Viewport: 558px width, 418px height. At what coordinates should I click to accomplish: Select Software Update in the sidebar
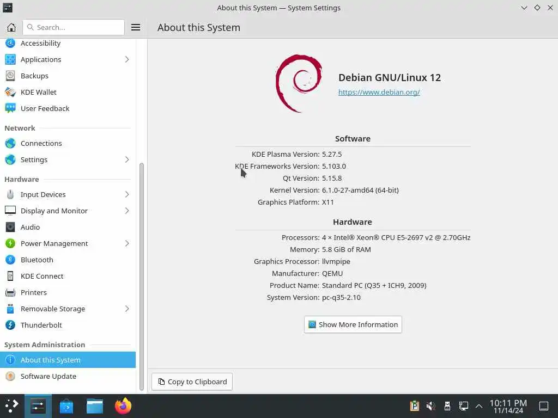click(x=68, y=376)
